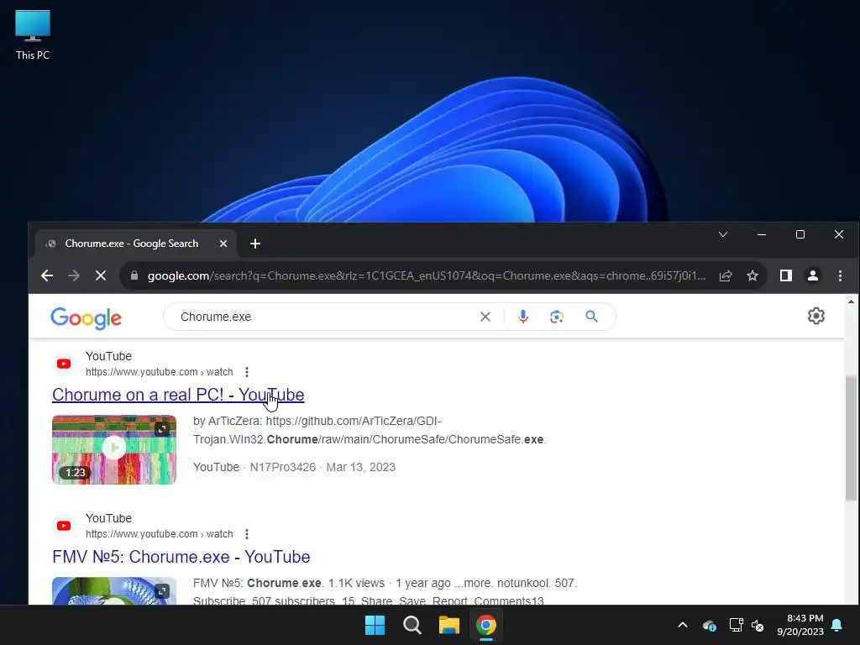Viewport: 860px width, 645px height.
Task: Click the Google logo
Action: pos(87,318)
